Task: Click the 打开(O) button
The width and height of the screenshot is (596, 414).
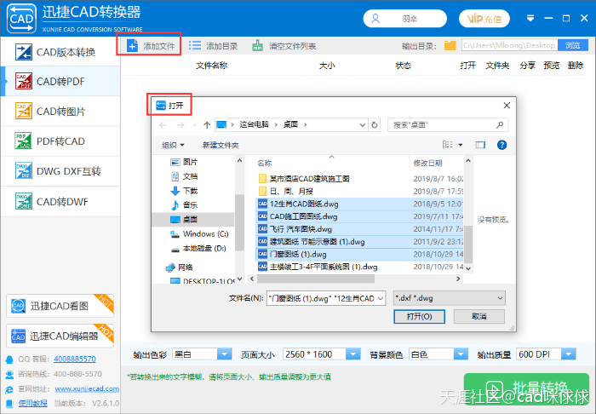Action: click(x=419, y=316)
